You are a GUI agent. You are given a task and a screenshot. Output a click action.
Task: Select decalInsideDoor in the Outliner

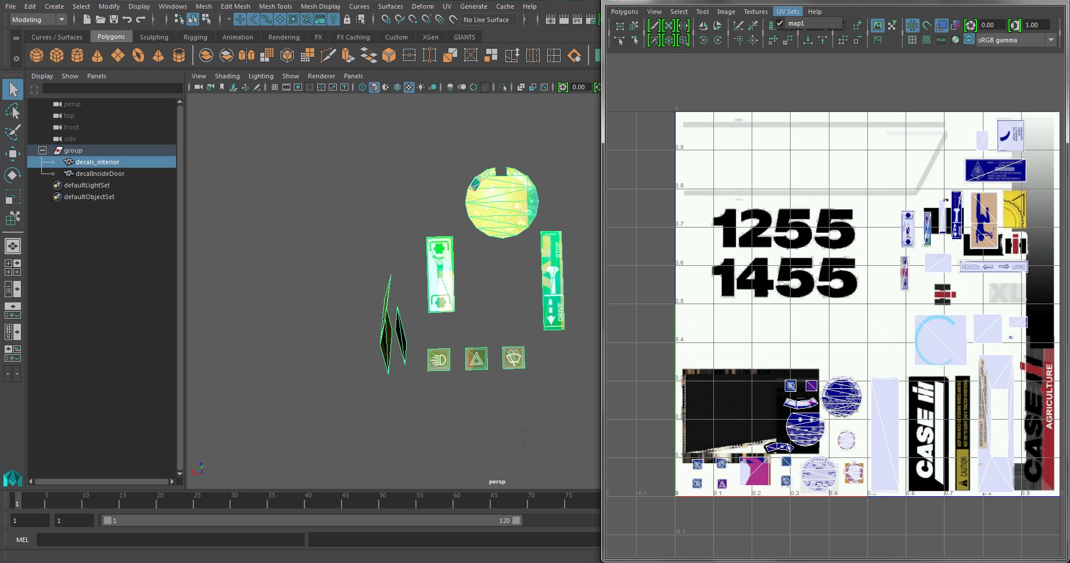(99, 174)
